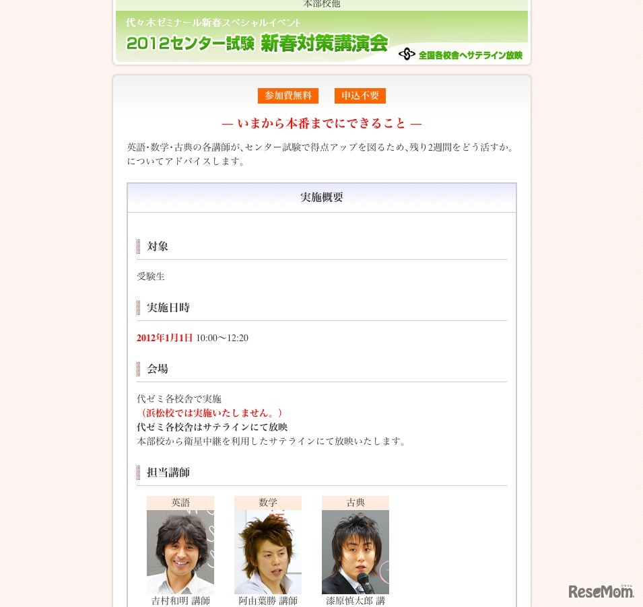Open the 古典 instructor photo
The image size is (643, 607).
[x=355, y=552]
